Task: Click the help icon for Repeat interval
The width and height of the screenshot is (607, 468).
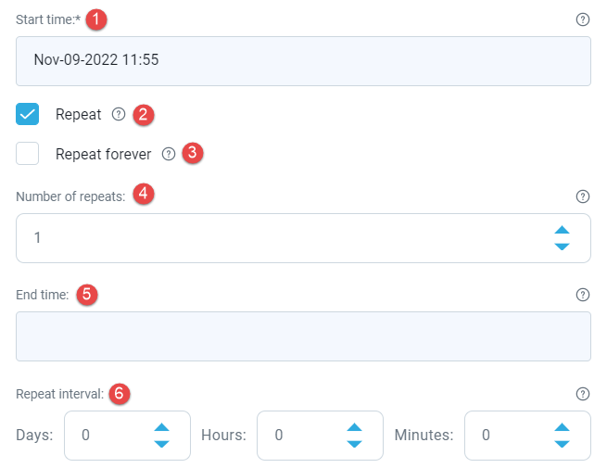Action: [582, 394]
